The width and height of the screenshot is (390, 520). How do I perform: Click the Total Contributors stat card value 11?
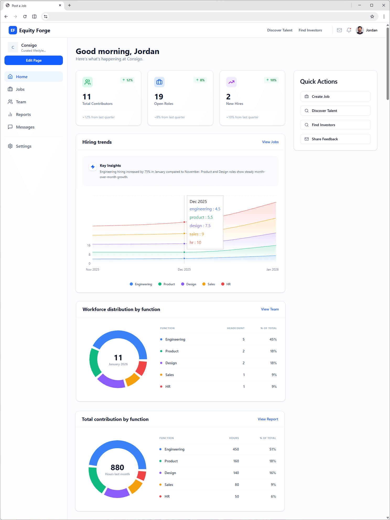(x=86, y=97)
